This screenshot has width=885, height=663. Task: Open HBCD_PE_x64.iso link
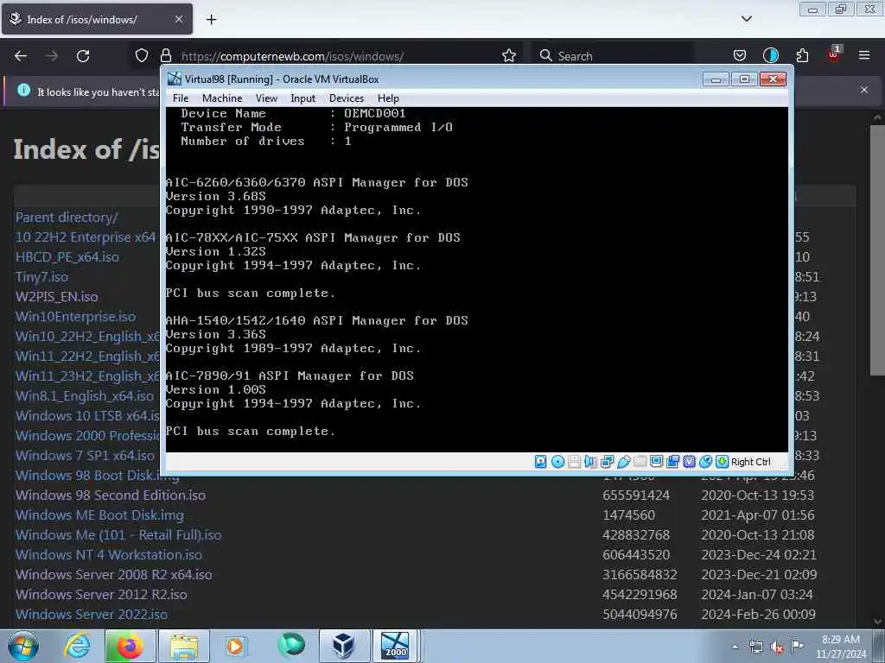pyautogui.click(x=67, y=257)
